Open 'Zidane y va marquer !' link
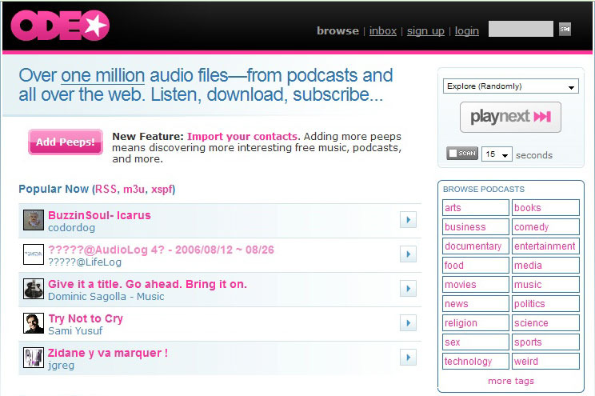 (x=108, y=353)
